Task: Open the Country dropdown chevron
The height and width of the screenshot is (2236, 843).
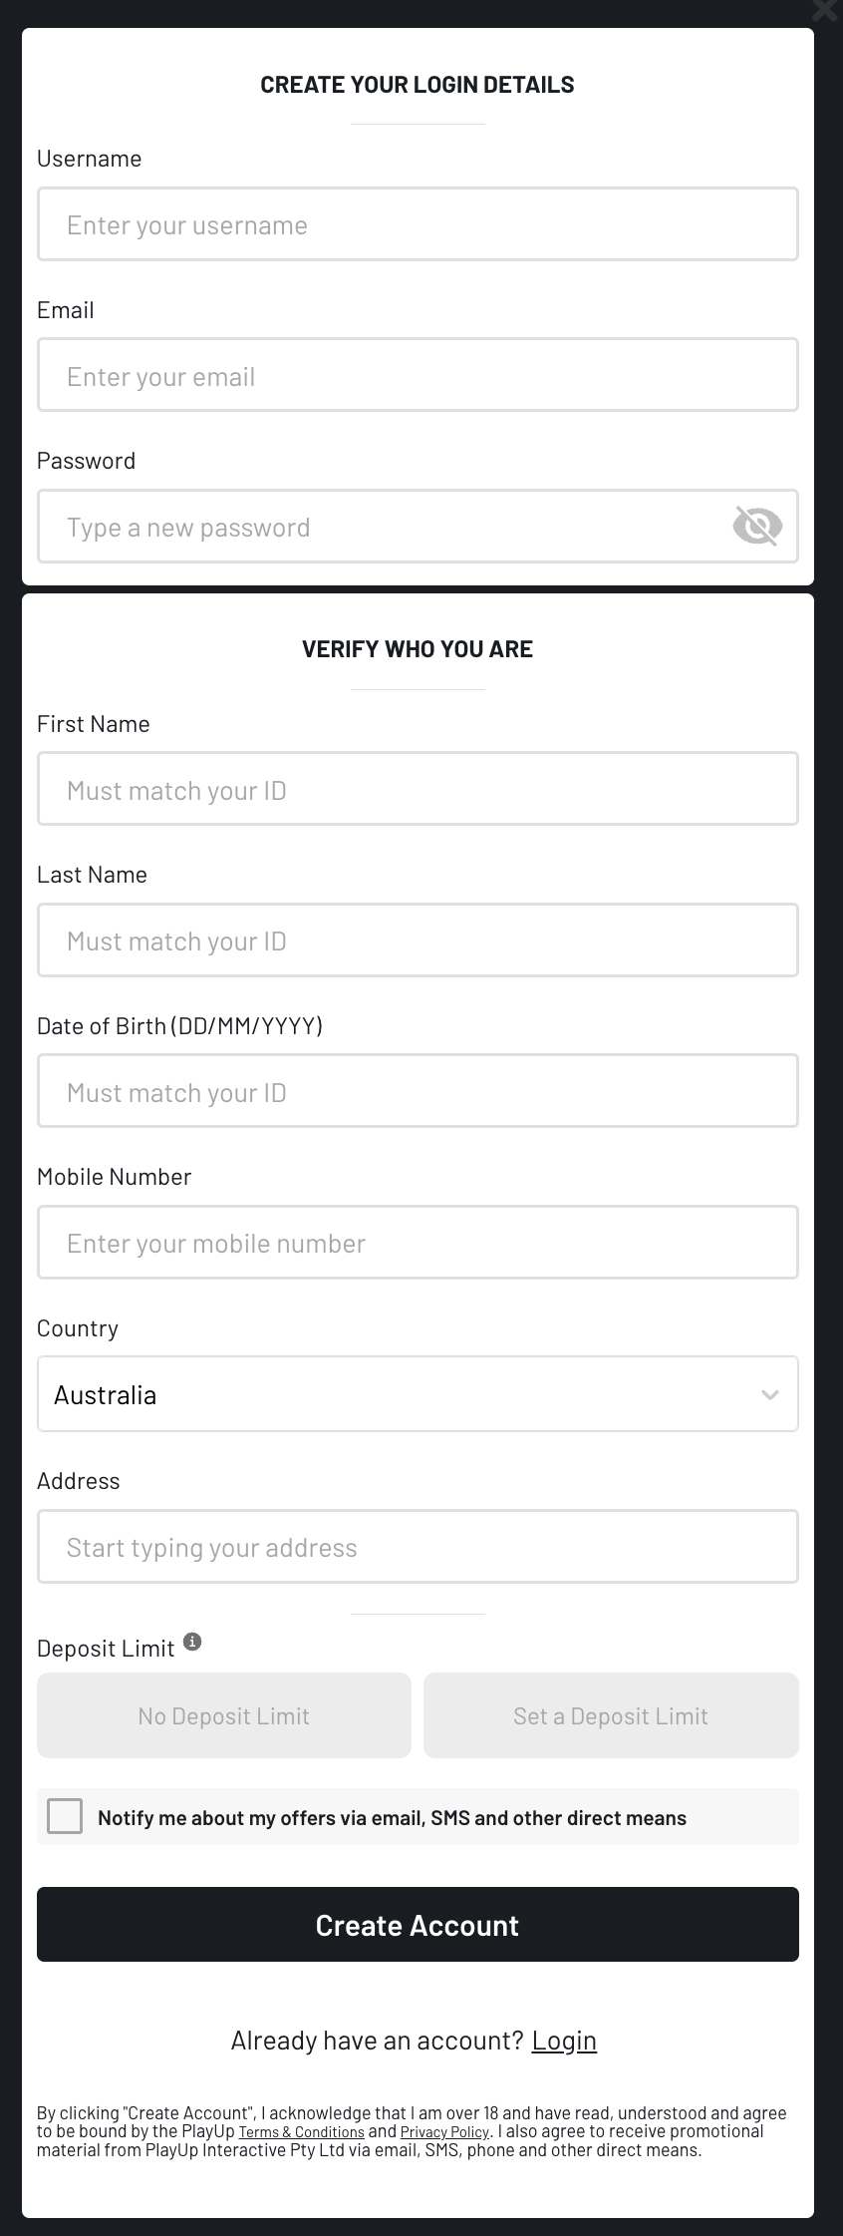Action: click(x=768, y=1394)
